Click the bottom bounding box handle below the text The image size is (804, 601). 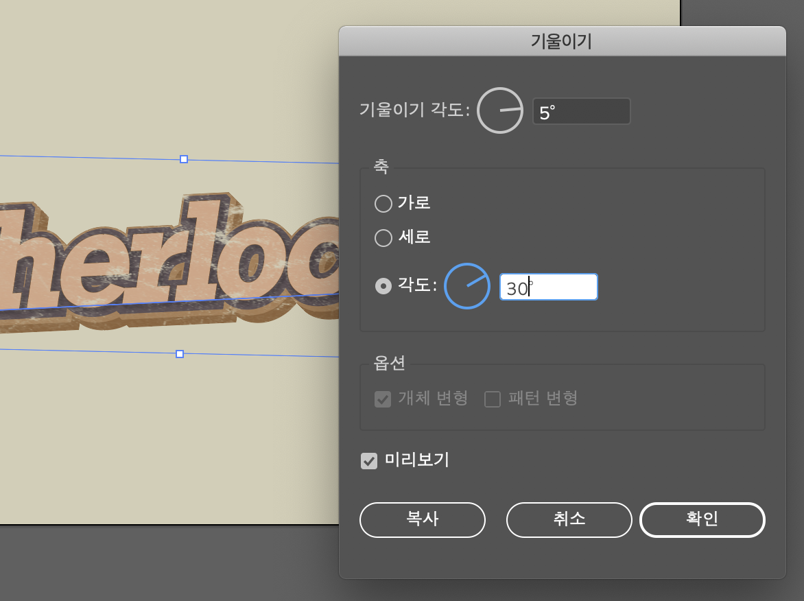pos(180,354)
